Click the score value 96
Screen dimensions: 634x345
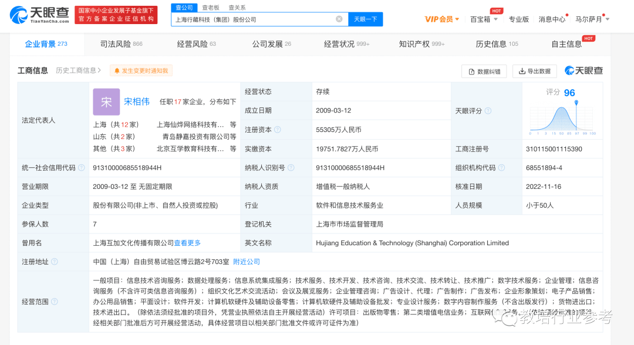click(569, 93)
